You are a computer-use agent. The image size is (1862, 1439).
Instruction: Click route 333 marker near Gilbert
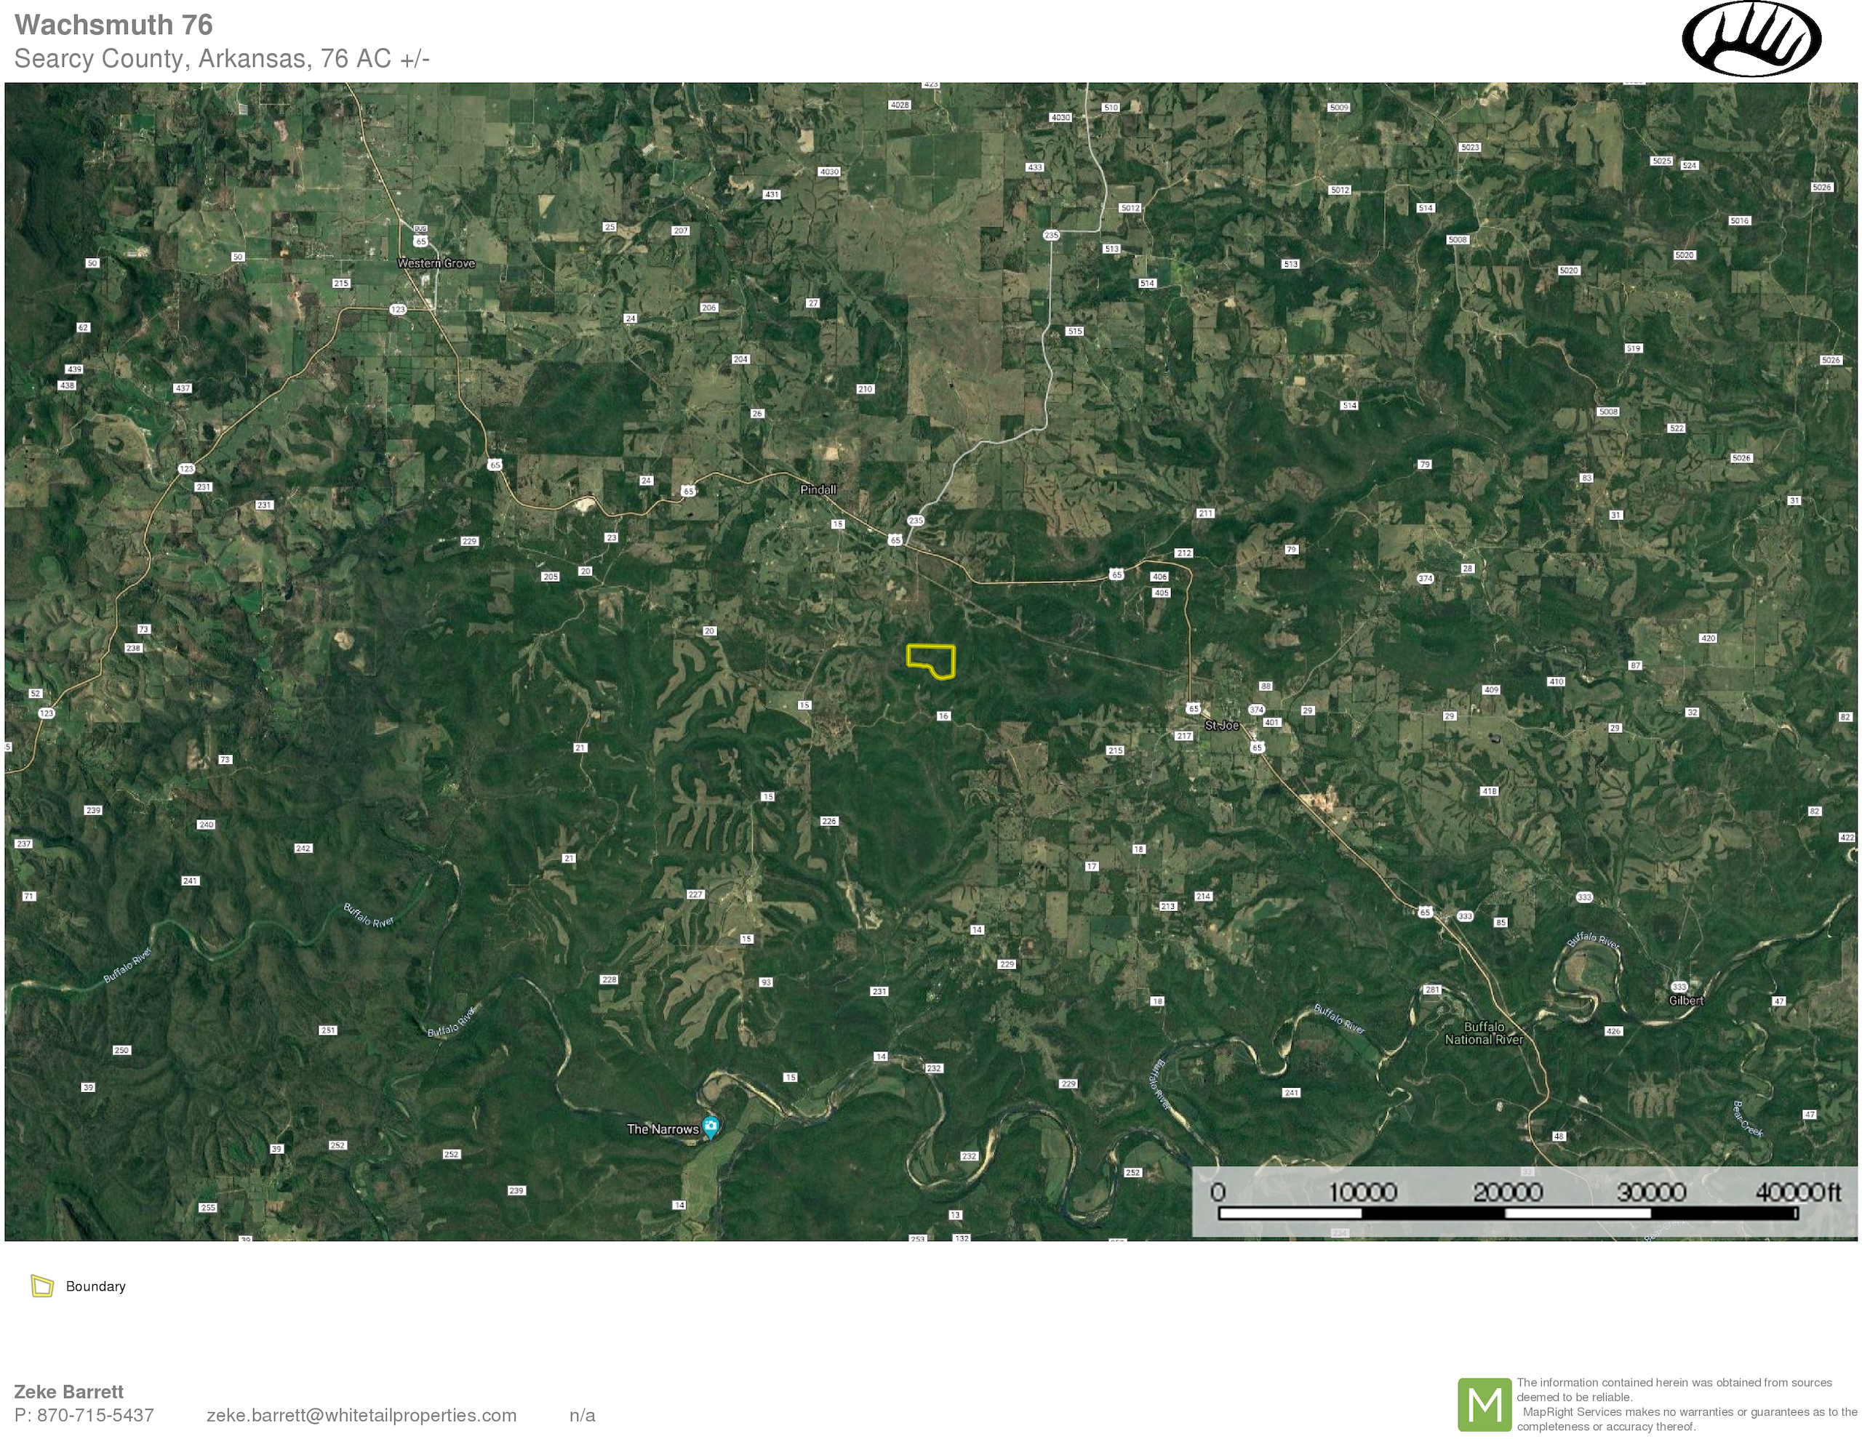tap(1679, 987)
